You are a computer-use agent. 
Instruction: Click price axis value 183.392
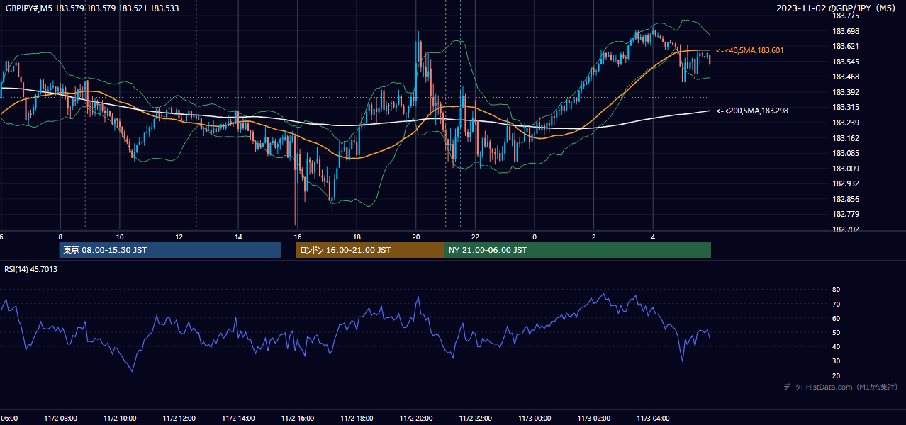click(846, 92)
